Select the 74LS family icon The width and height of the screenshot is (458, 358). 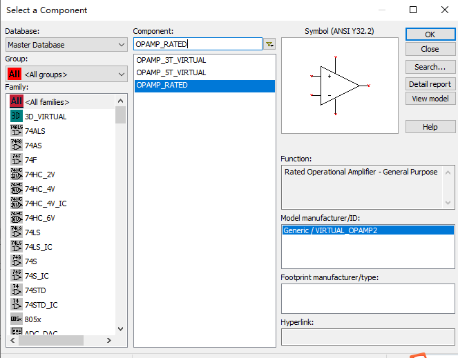(17, 232)
